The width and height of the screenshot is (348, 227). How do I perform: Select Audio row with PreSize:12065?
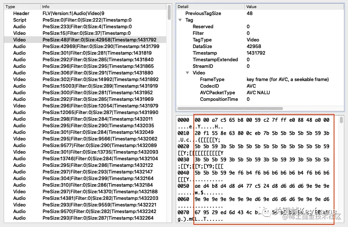click(85, 112)
